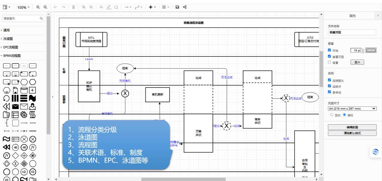Open the table grid dropdown
Viewport: 382px width, 181px height.
(x=166, y=7)
